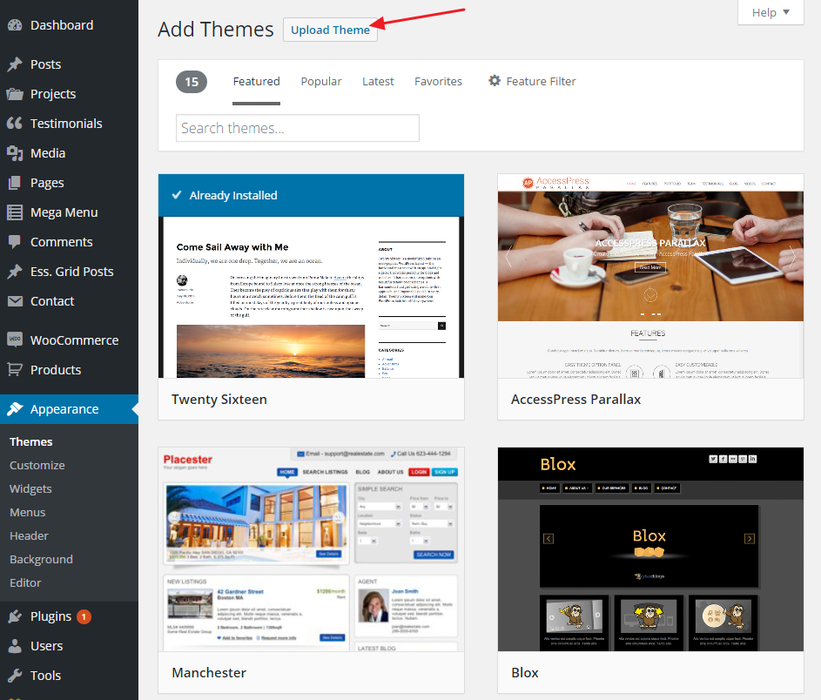Screen dimensions: 821x700
Task: Click the Plugins update badge showing 1
Action: click(84, 616)
